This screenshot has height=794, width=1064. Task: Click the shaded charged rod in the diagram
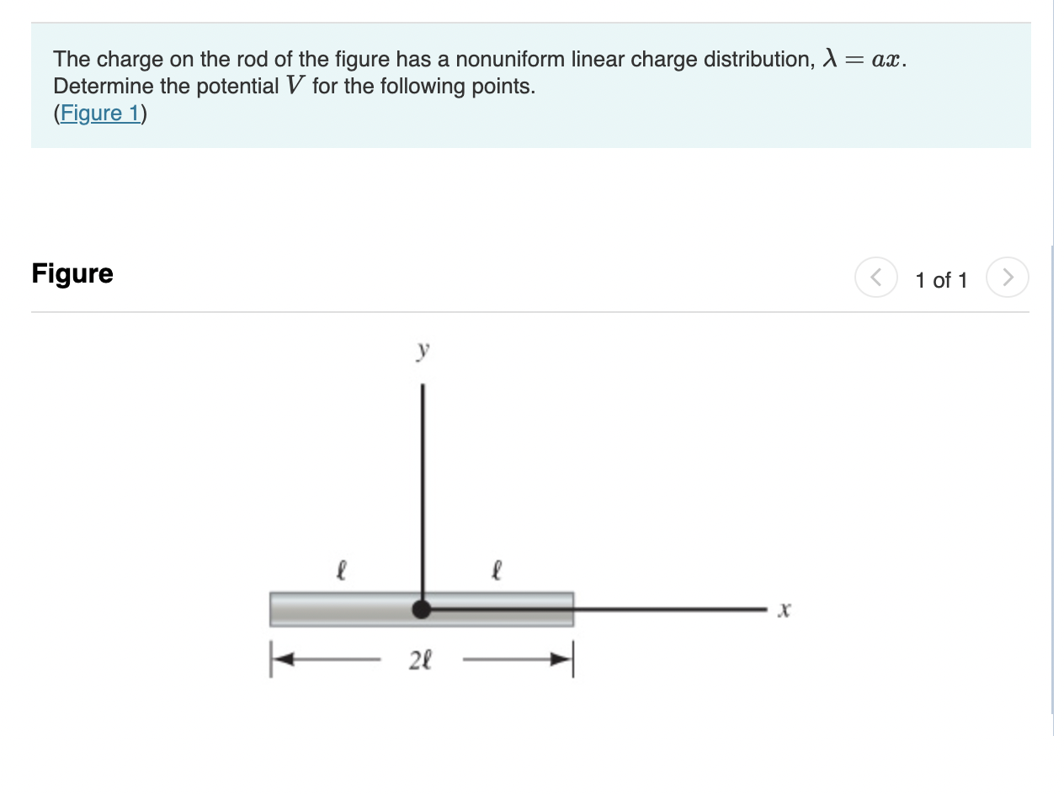(337, 609)
